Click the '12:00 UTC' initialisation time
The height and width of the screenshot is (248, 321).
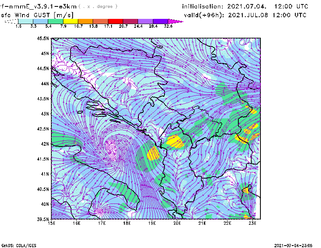[x=291, y=6]
